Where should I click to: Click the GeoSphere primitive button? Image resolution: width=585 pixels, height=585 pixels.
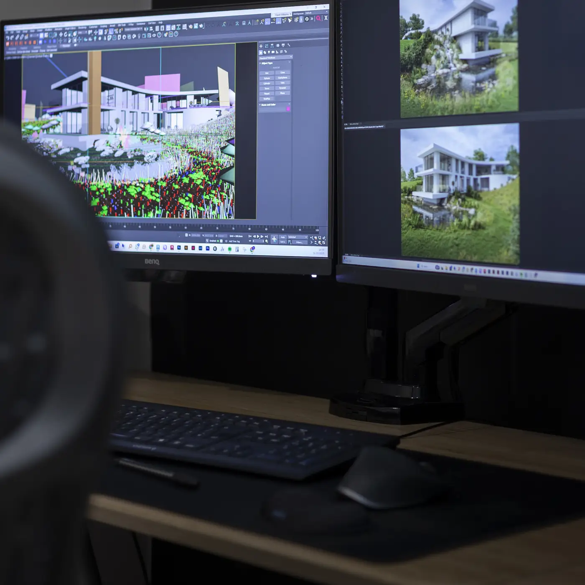(x=282, y=78)
